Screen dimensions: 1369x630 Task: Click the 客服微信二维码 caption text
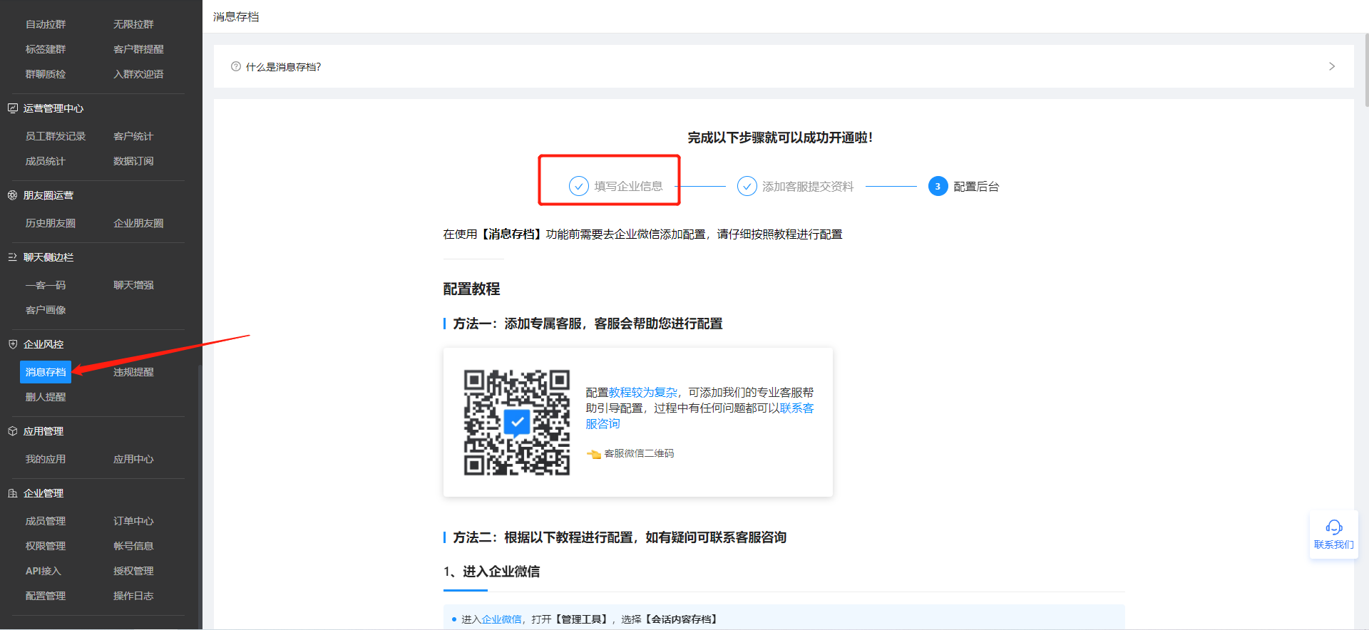(x=639, y=453)
